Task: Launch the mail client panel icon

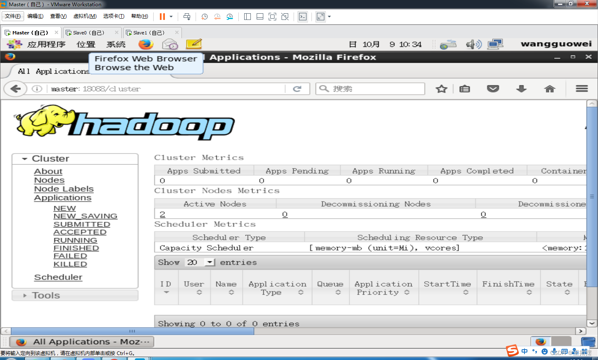Action: coord(170,44)
